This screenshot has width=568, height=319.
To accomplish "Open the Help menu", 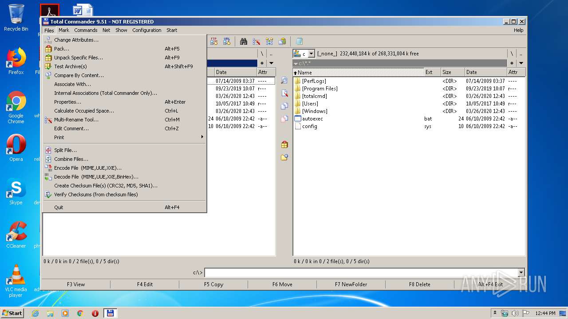I will click(x=518, y=30).
